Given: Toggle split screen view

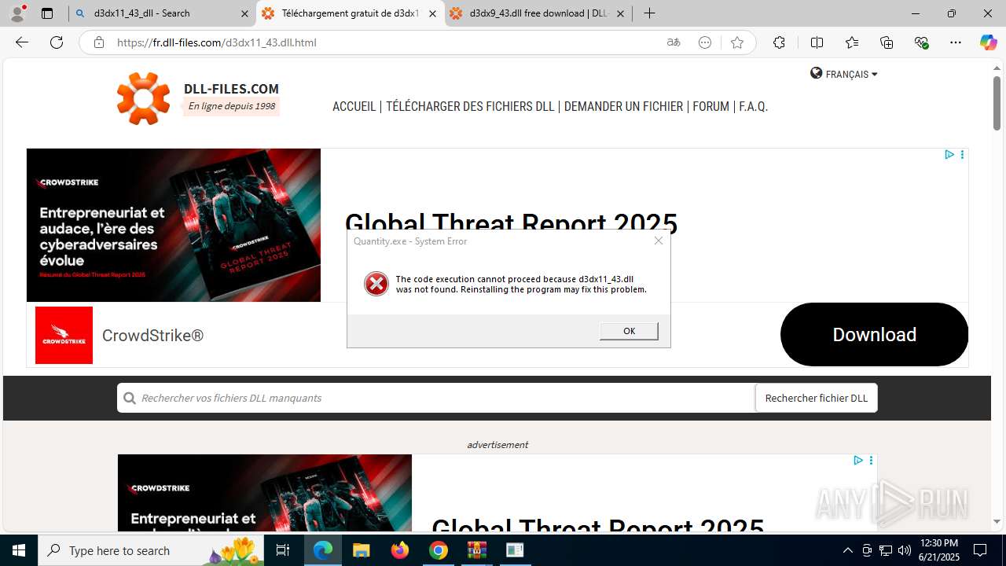Looking at the screenshot, I should pyautogui.click(x=817, y=42).
